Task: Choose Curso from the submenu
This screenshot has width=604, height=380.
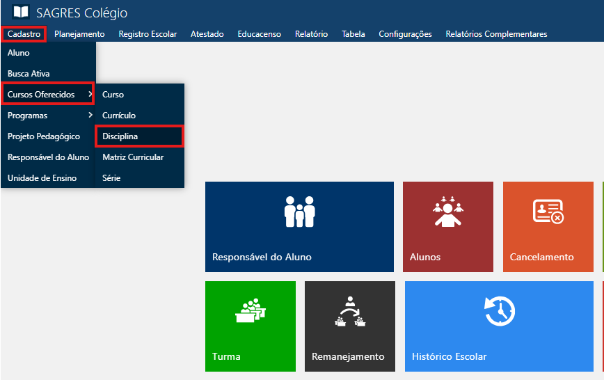Action: pyautogui.click(x=140, y=95)
